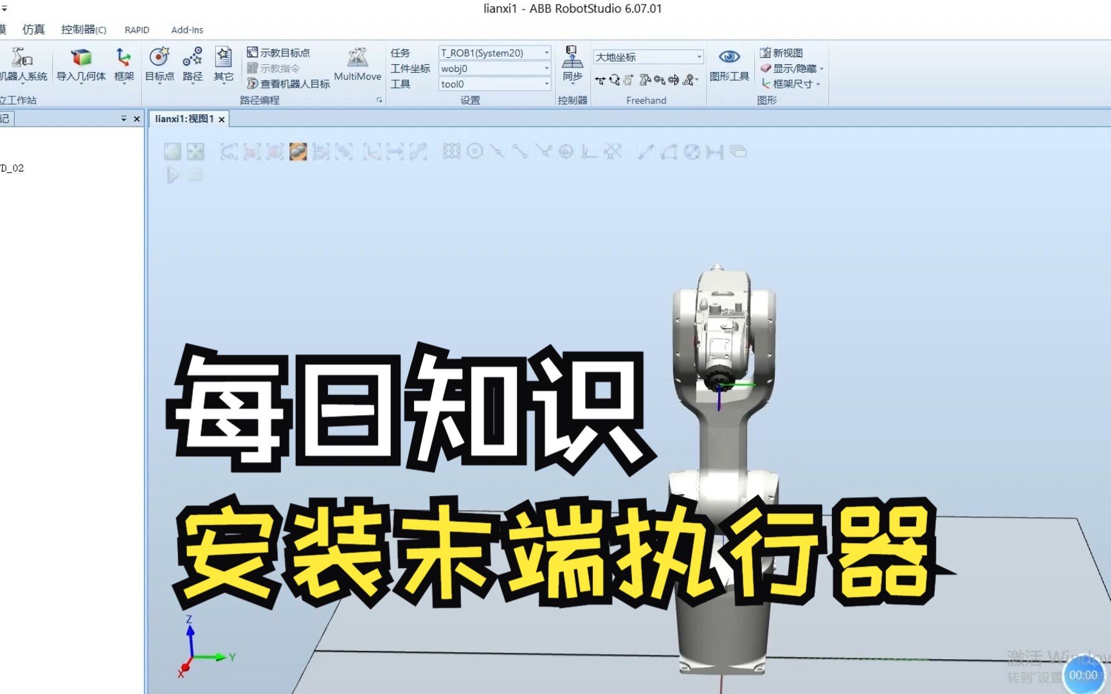Enable the Snap Gravity icon
Viewport: 1111px width, 694px height.
(x=566, y=152)
